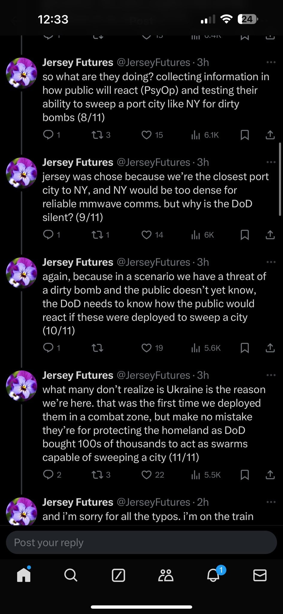View analytics of the (8/11) post
Image resolution: width=283 pixels, height=614 pixels.
(196, 135)
